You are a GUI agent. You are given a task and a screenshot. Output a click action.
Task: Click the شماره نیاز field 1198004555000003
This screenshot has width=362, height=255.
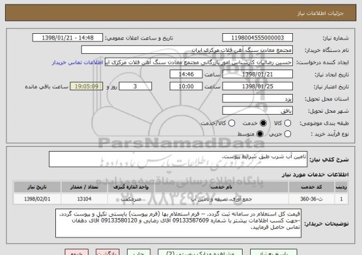[x=258, y=38]
